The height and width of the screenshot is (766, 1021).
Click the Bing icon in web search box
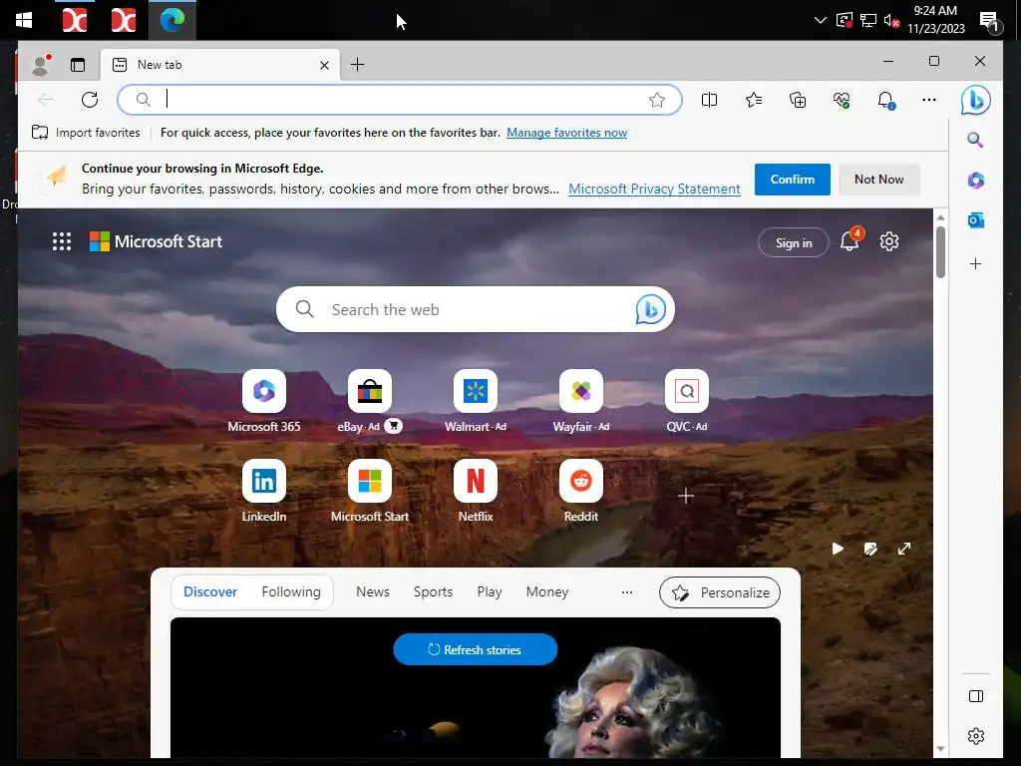pos(650,309)
